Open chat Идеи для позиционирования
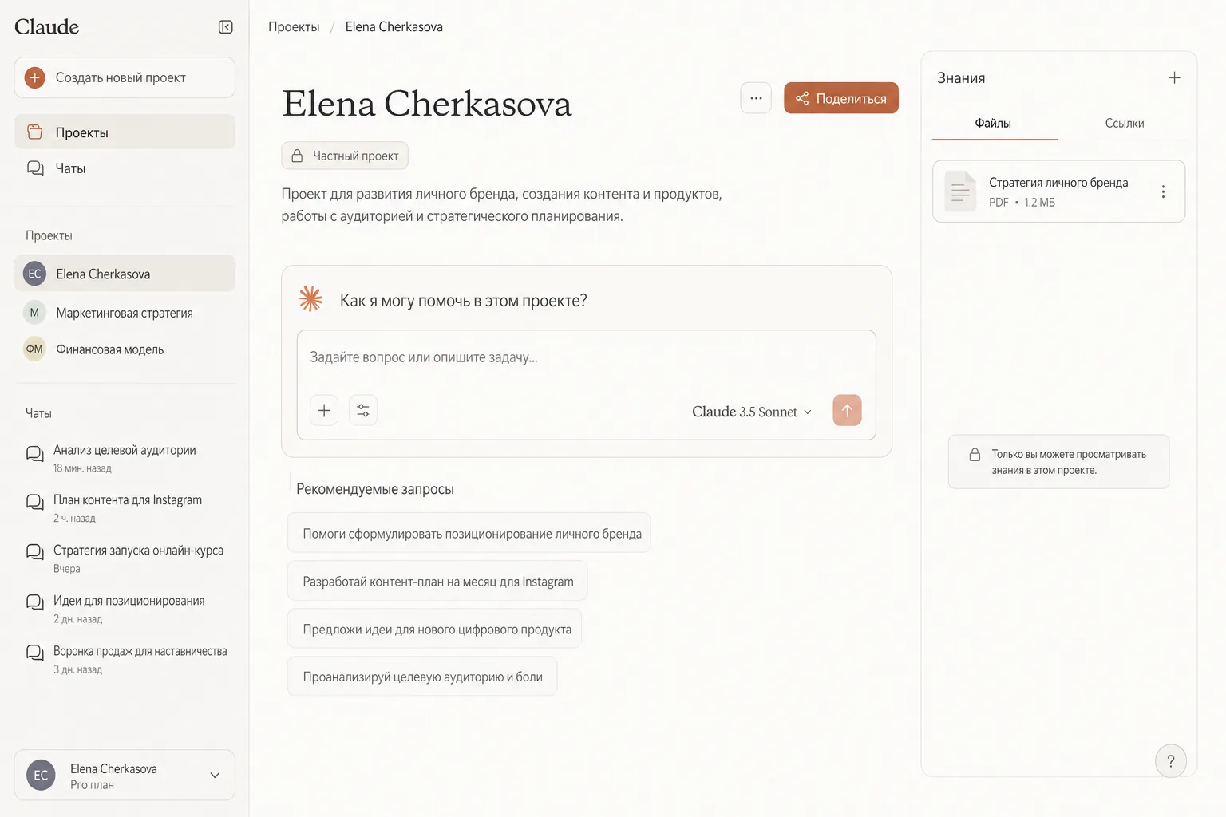Viewport: 1226px width, 817px height. point(125,609)
